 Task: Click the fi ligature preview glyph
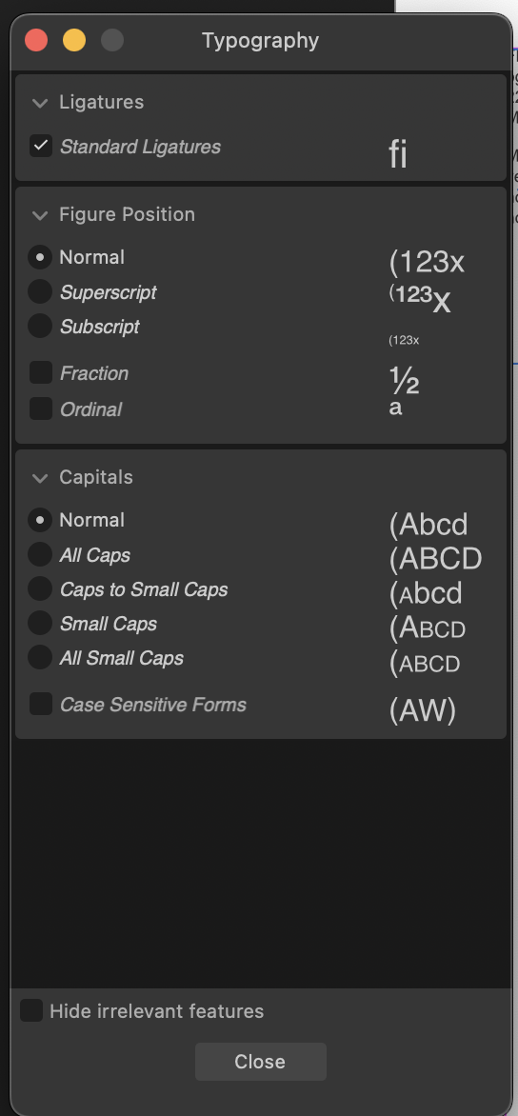398,153
